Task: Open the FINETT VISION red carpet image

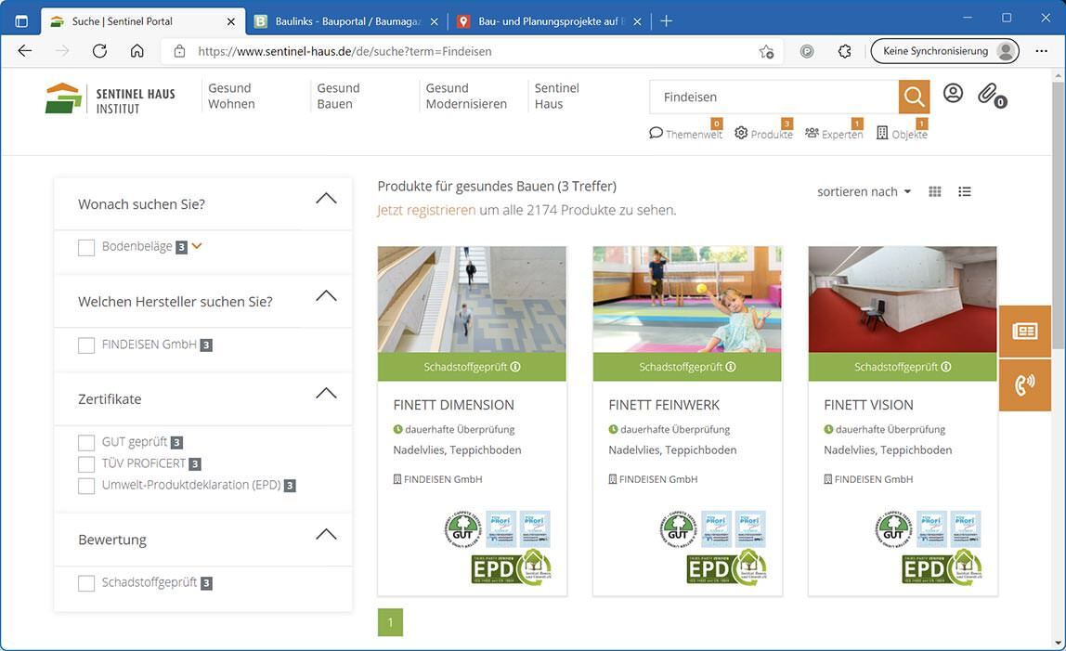Action: 903,299
